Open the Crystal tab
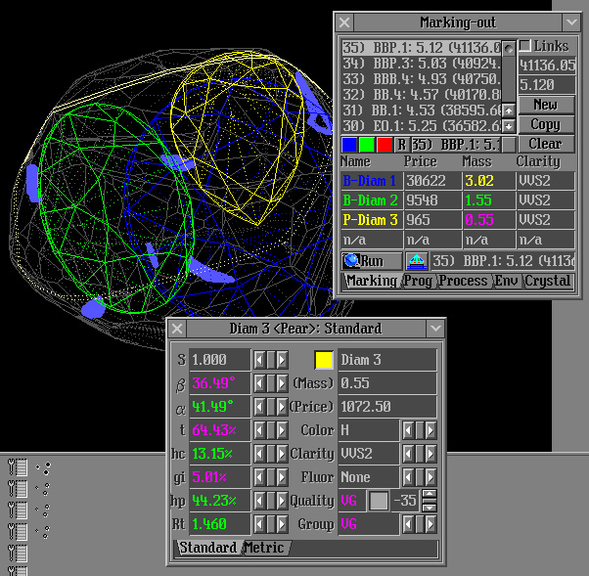This screenshot has width=589, height=576. point(548,281)
